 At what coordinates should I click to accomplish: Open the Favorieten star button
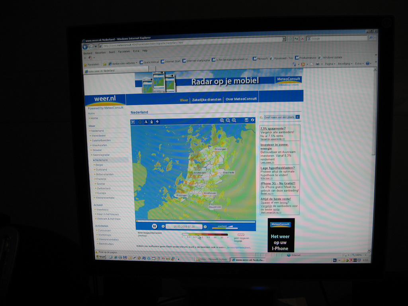(x=91, y=65)
